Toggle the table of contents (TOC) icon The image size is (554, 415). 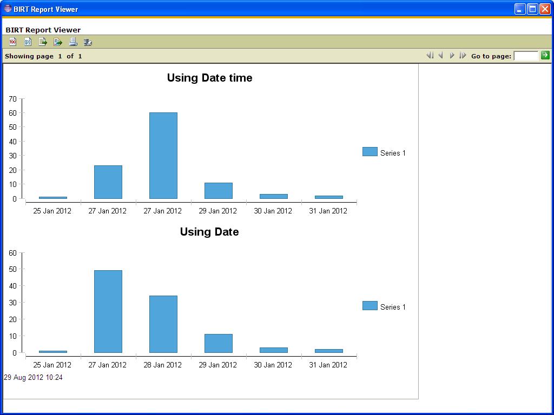click(13, 42)
